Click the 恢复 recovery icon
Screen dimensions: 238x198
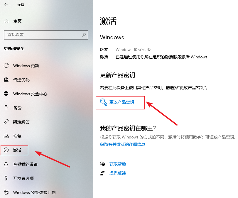[x=6, y=136]
